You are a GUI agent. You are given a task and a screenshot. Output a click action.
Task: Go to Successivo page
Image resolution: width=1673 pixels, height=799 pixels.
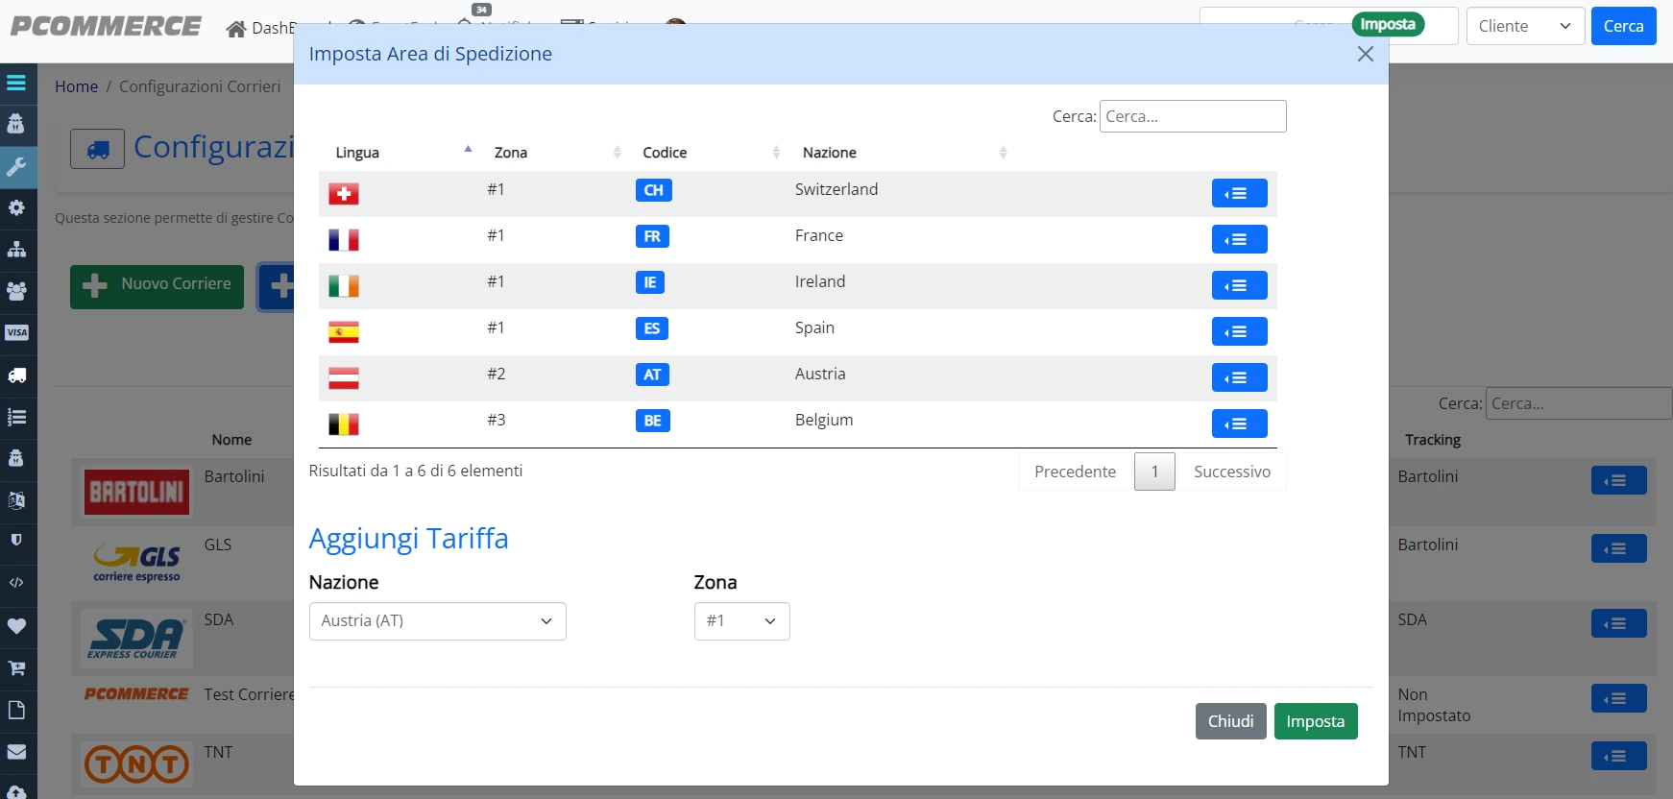pos(1231,472)
